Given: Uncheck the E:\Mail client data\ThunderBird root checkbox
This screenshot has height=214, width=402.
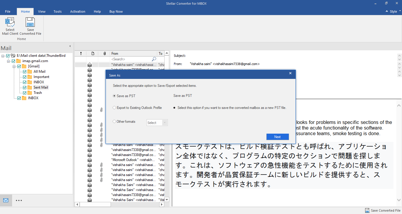Looking at the screenshot, I should (8, 56).
